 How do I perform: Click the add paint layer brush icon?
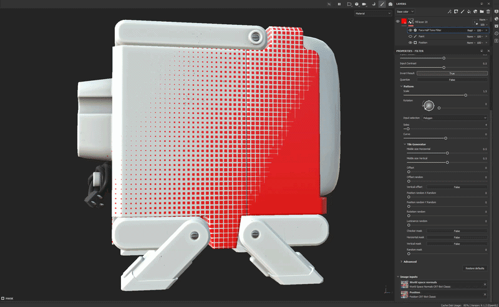pyautogui.click(x=462, y=11)
